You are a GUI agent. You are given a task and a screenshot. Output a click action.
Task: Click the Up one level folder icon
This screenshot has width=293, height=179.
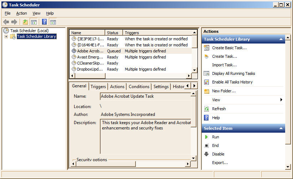click(x=25, y=22)
